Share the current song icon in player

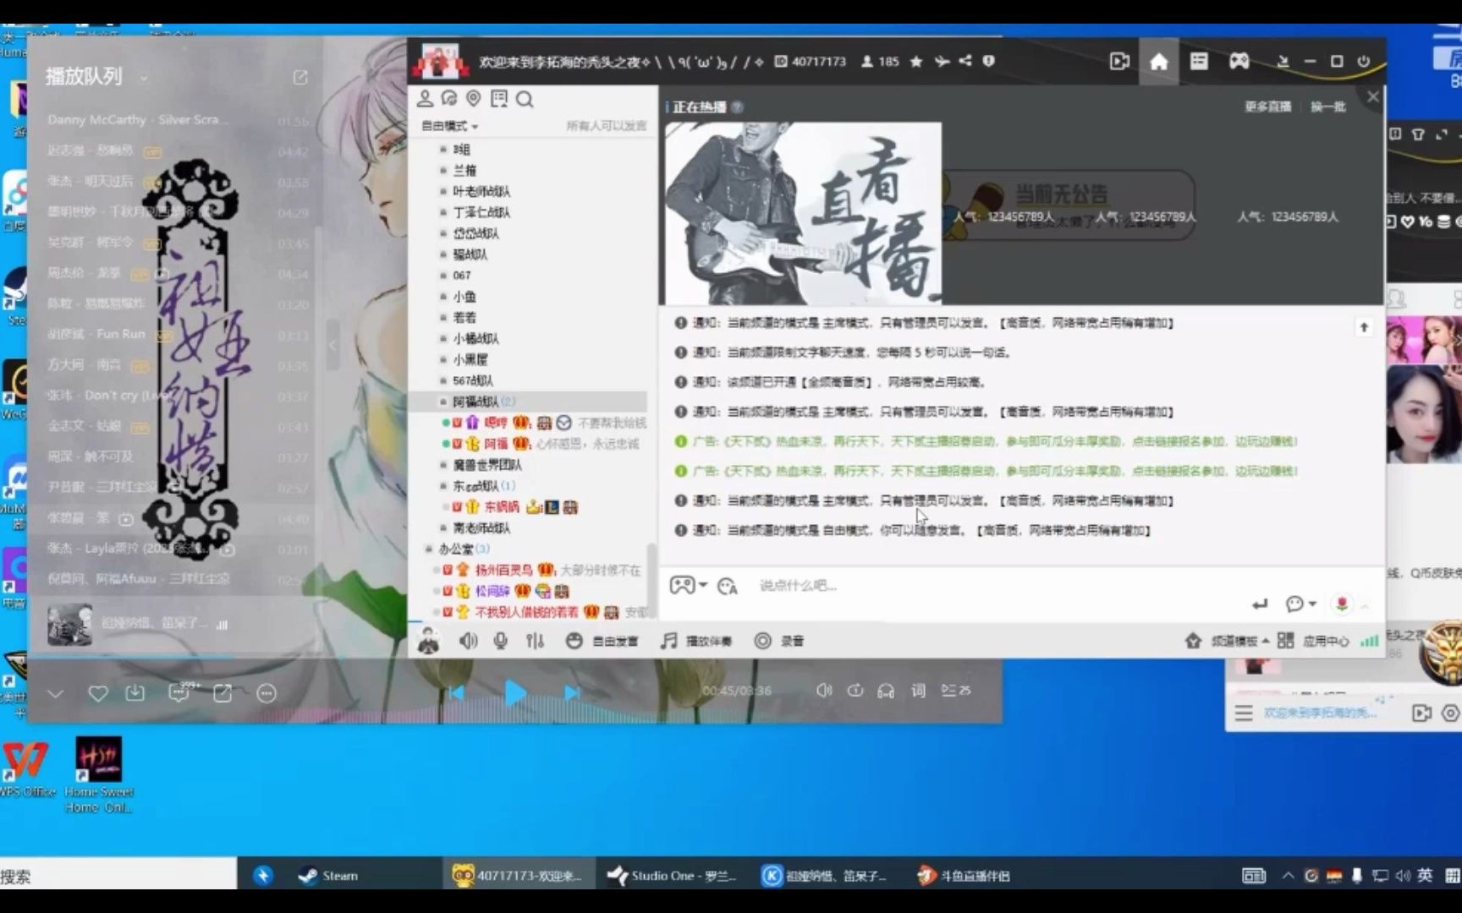pyautogui.click(x=223, y=694)
